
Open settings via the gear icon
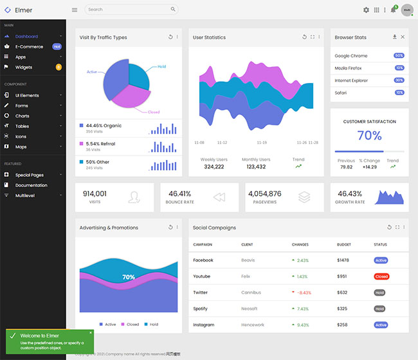coord(367,10)
